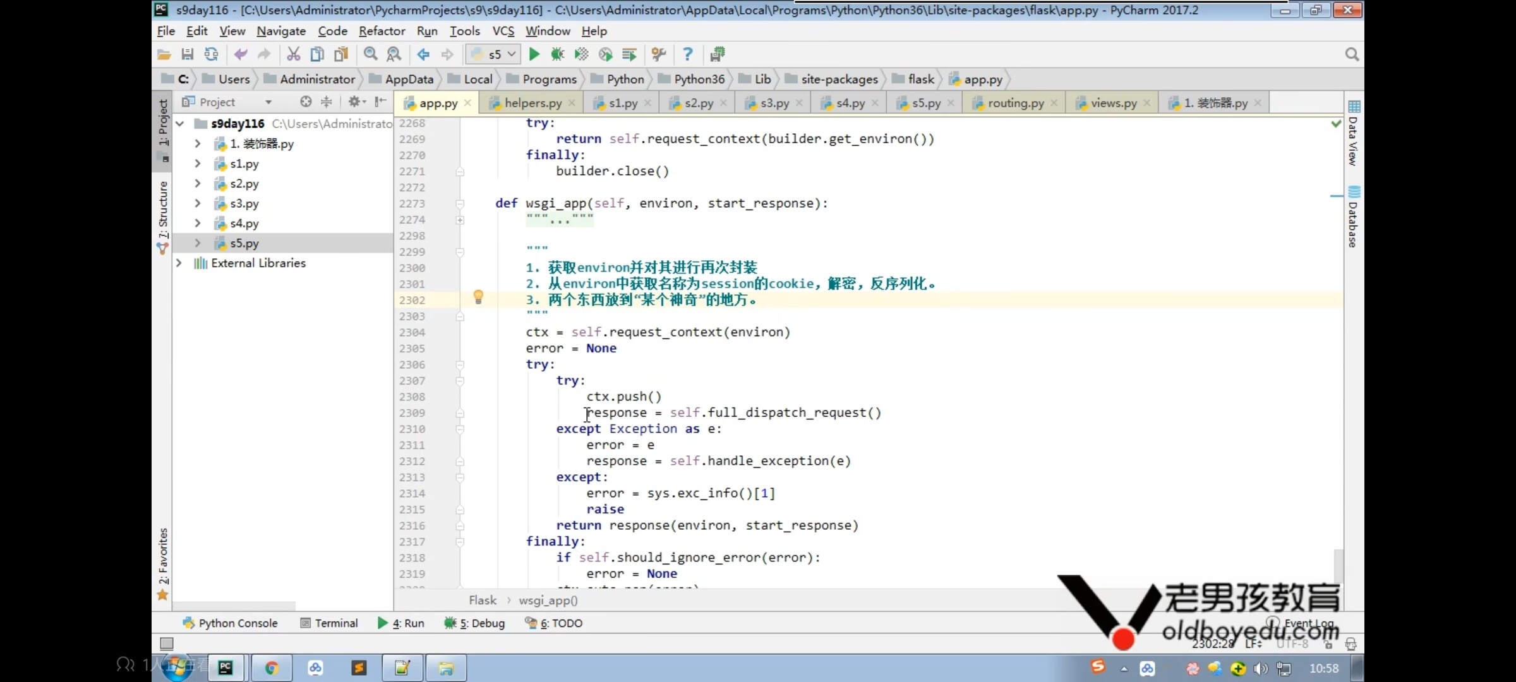The image size is (1516, 682).
Task: Click Search Everywhere magnifier at top right
Action: [x=1351, y=54]
